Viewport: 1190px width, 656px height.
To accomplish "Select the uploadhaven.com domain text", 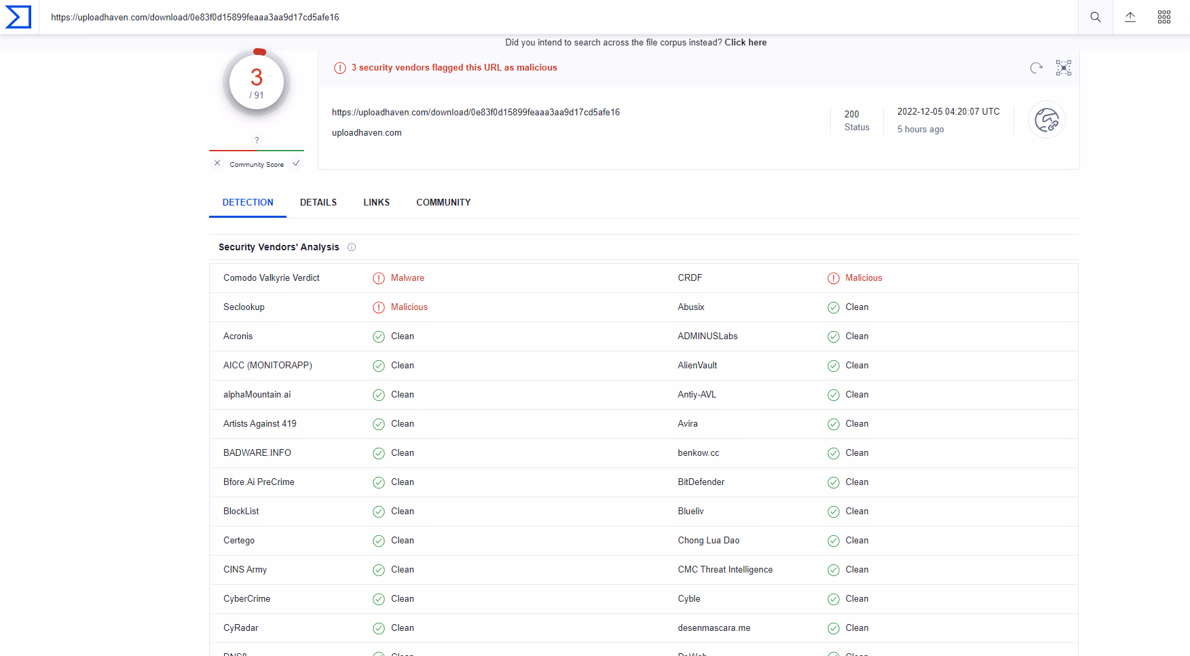I will pos(367,133).
